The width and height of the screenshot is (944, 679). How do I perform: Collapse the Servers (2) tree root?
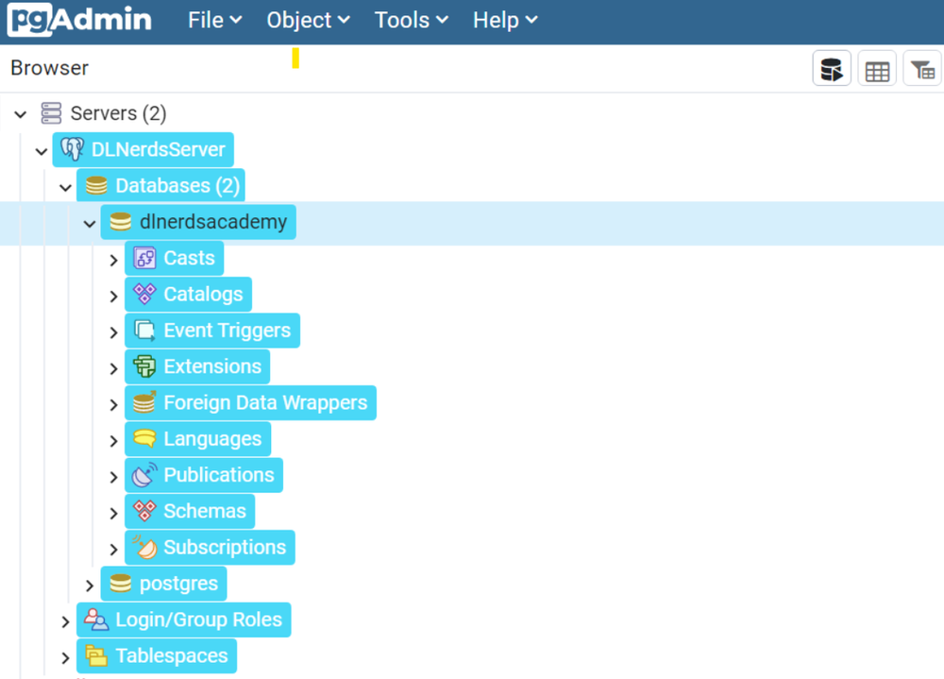pos(21,114)
